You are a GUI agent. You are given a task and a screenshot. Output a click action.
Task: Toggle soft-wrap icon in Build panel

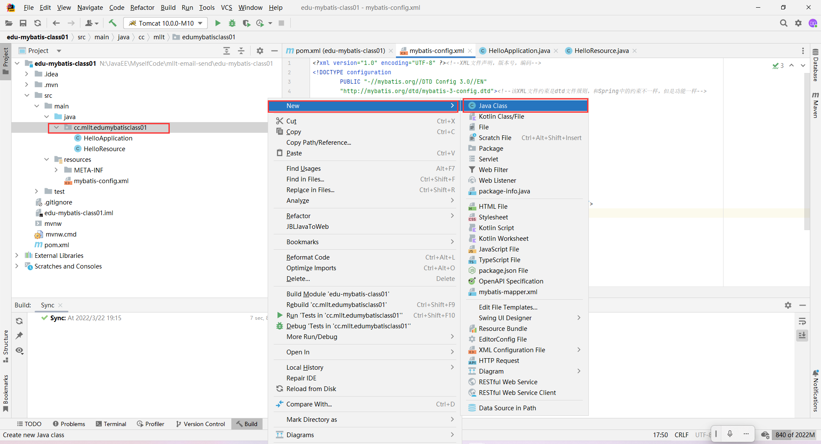click(x=802, y=321)
